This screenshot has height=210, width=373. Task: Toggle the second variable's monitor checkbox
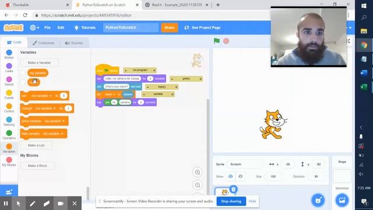23,82
